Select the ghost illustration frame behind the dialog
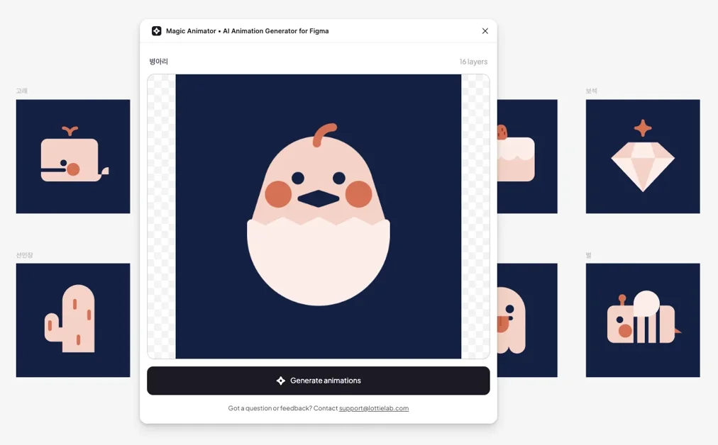Image resolution: width=718 pixels, height=445 pixels. 528,320
